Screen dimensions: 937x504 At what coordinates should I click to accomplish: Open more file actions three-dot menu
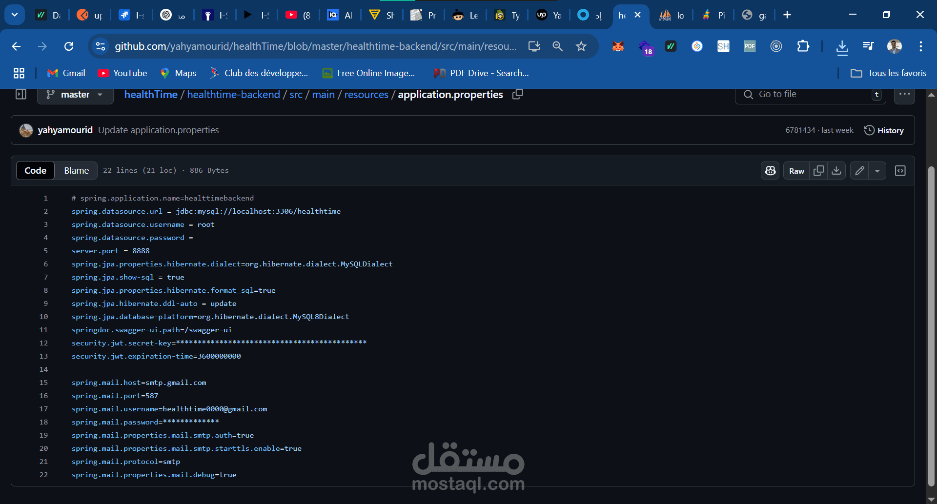(904, 95)
